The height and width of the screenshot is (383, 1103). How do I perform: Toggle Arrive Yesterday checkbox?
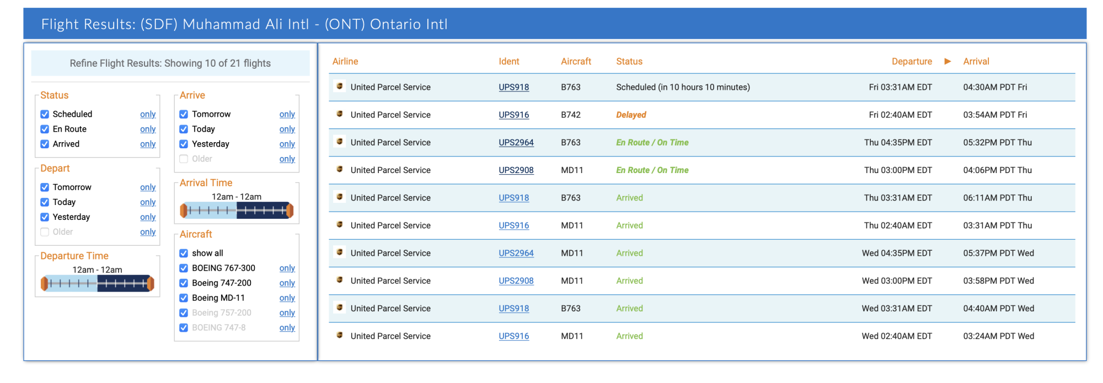[x=184, y=144]
